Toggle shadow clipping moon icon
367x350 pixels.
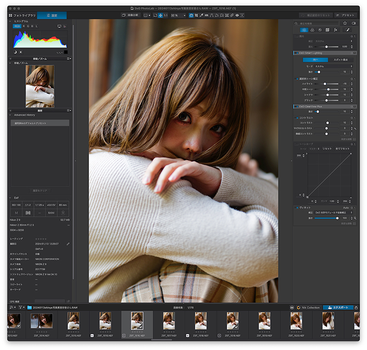pyautogui.click(x=16, y=52)
